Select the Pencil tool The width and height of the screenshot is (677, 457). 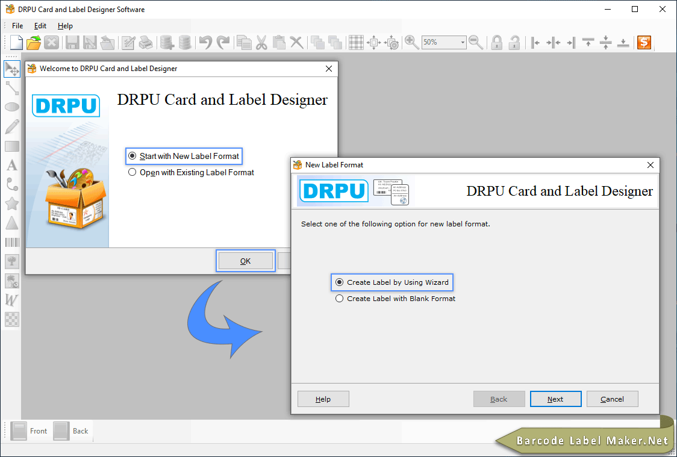(x=12, y=126)
